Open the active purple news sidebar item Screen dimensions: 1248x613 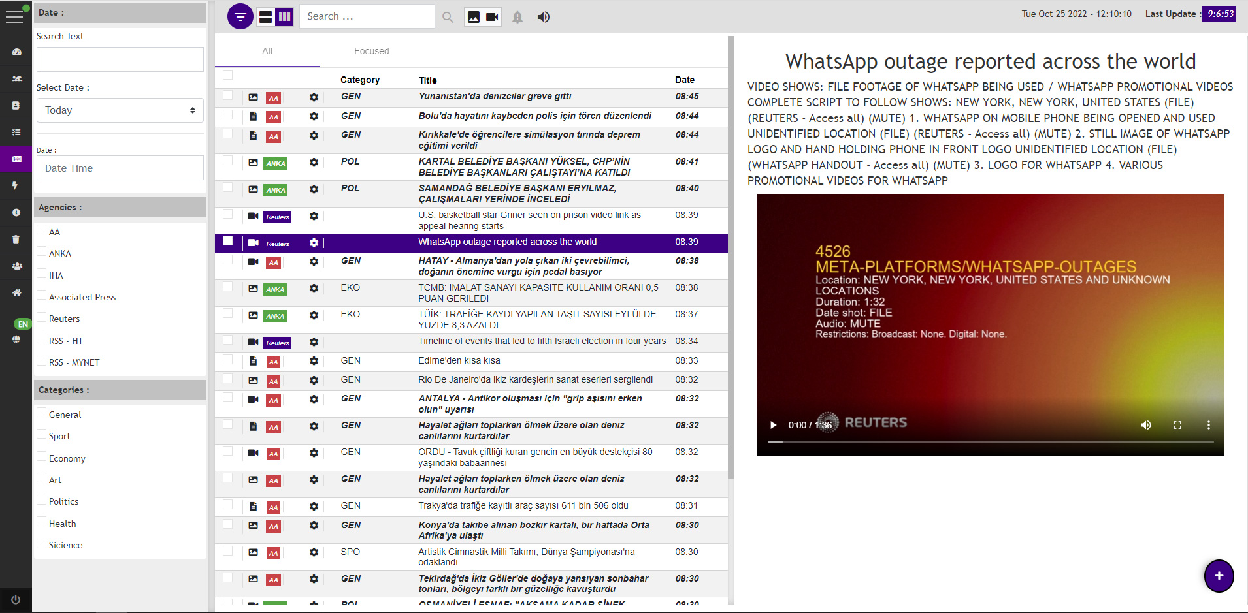[16, 159]
